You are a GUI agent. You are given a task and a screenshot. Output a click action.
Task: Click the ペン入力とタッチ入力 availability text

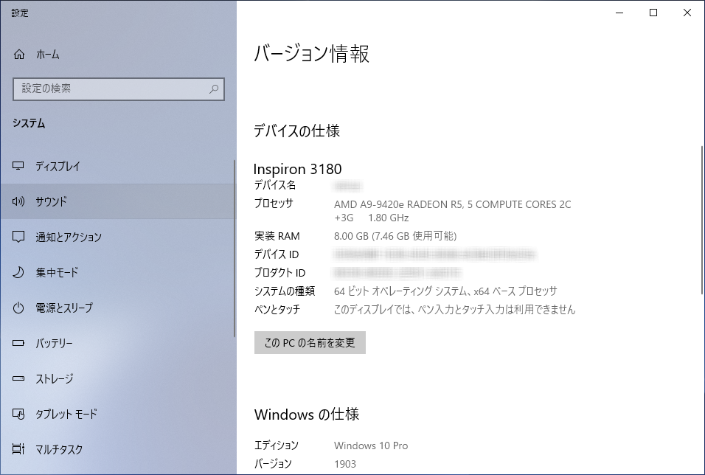pos(454,310)
